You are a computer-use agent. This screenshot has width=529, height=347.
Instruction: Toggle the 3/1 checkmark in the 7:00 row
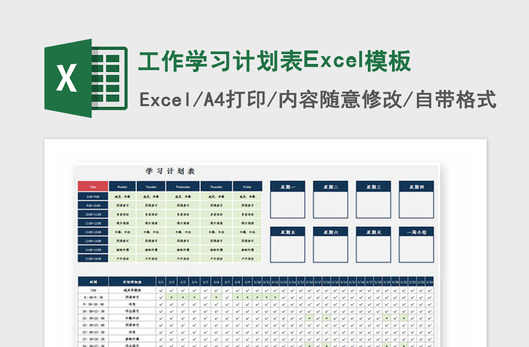tap(161, 290)
